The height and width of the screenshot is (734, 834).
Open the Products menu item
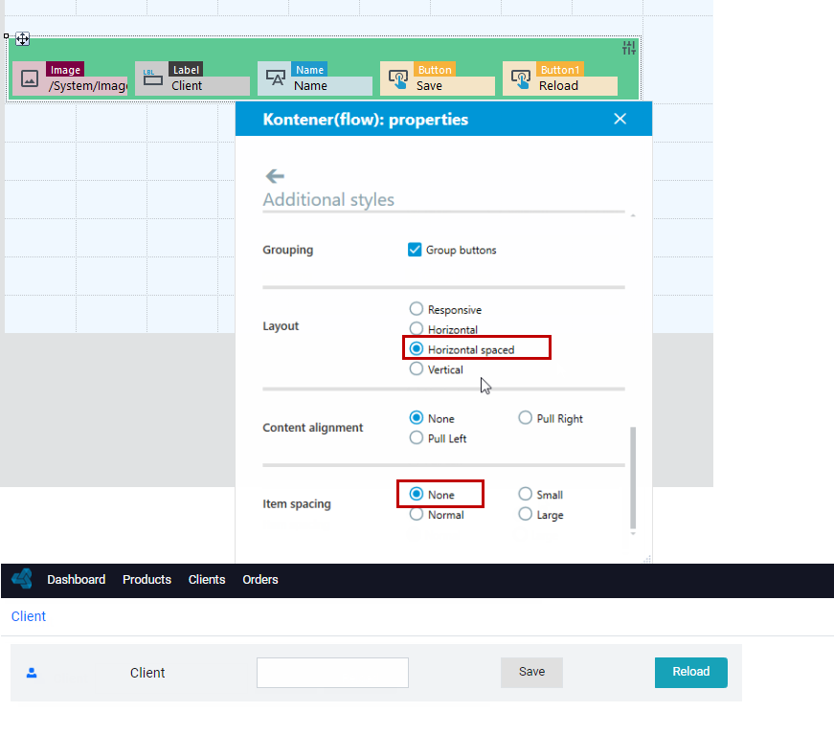click(147, 579)
